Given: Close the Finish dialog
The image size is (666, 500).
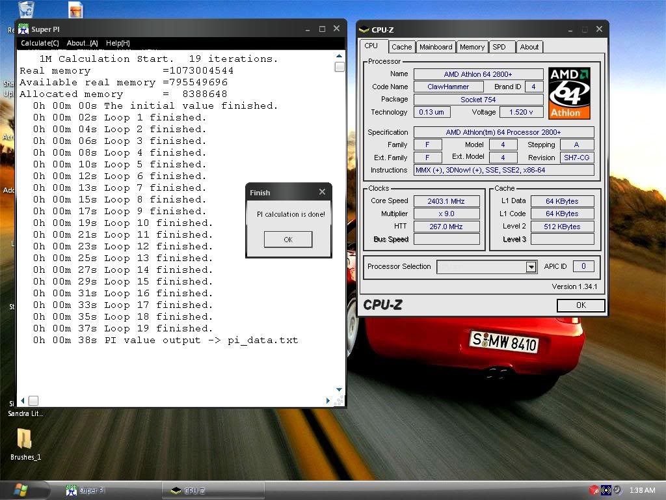Looking at the screenshot, I should coord(323,192).
